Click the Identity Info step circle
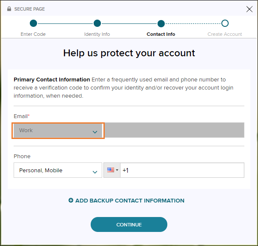Viewport: 258px width, 246px height. click(x=97, y=23)
